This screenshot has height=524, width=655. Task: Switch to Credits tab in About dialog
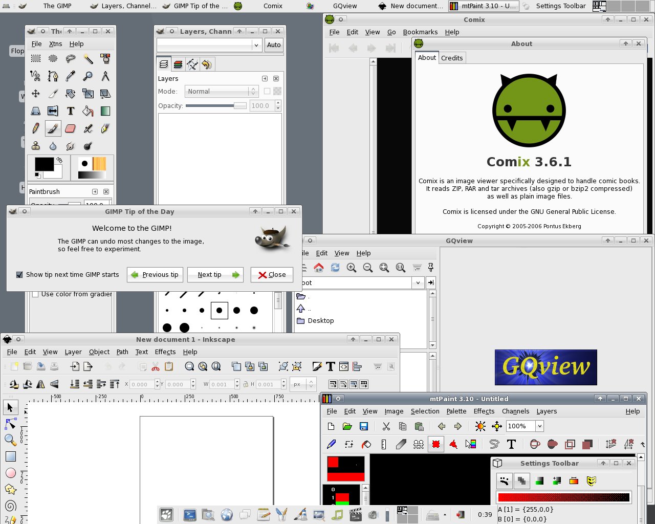pos(452,58)
